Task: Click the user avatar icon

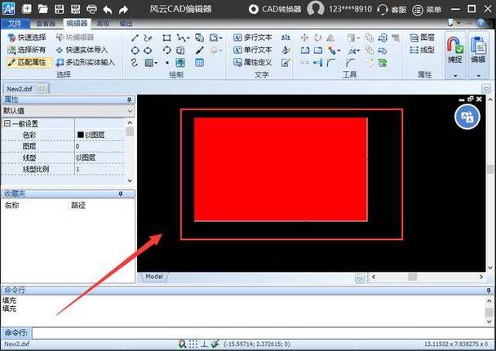Action: 316,8
